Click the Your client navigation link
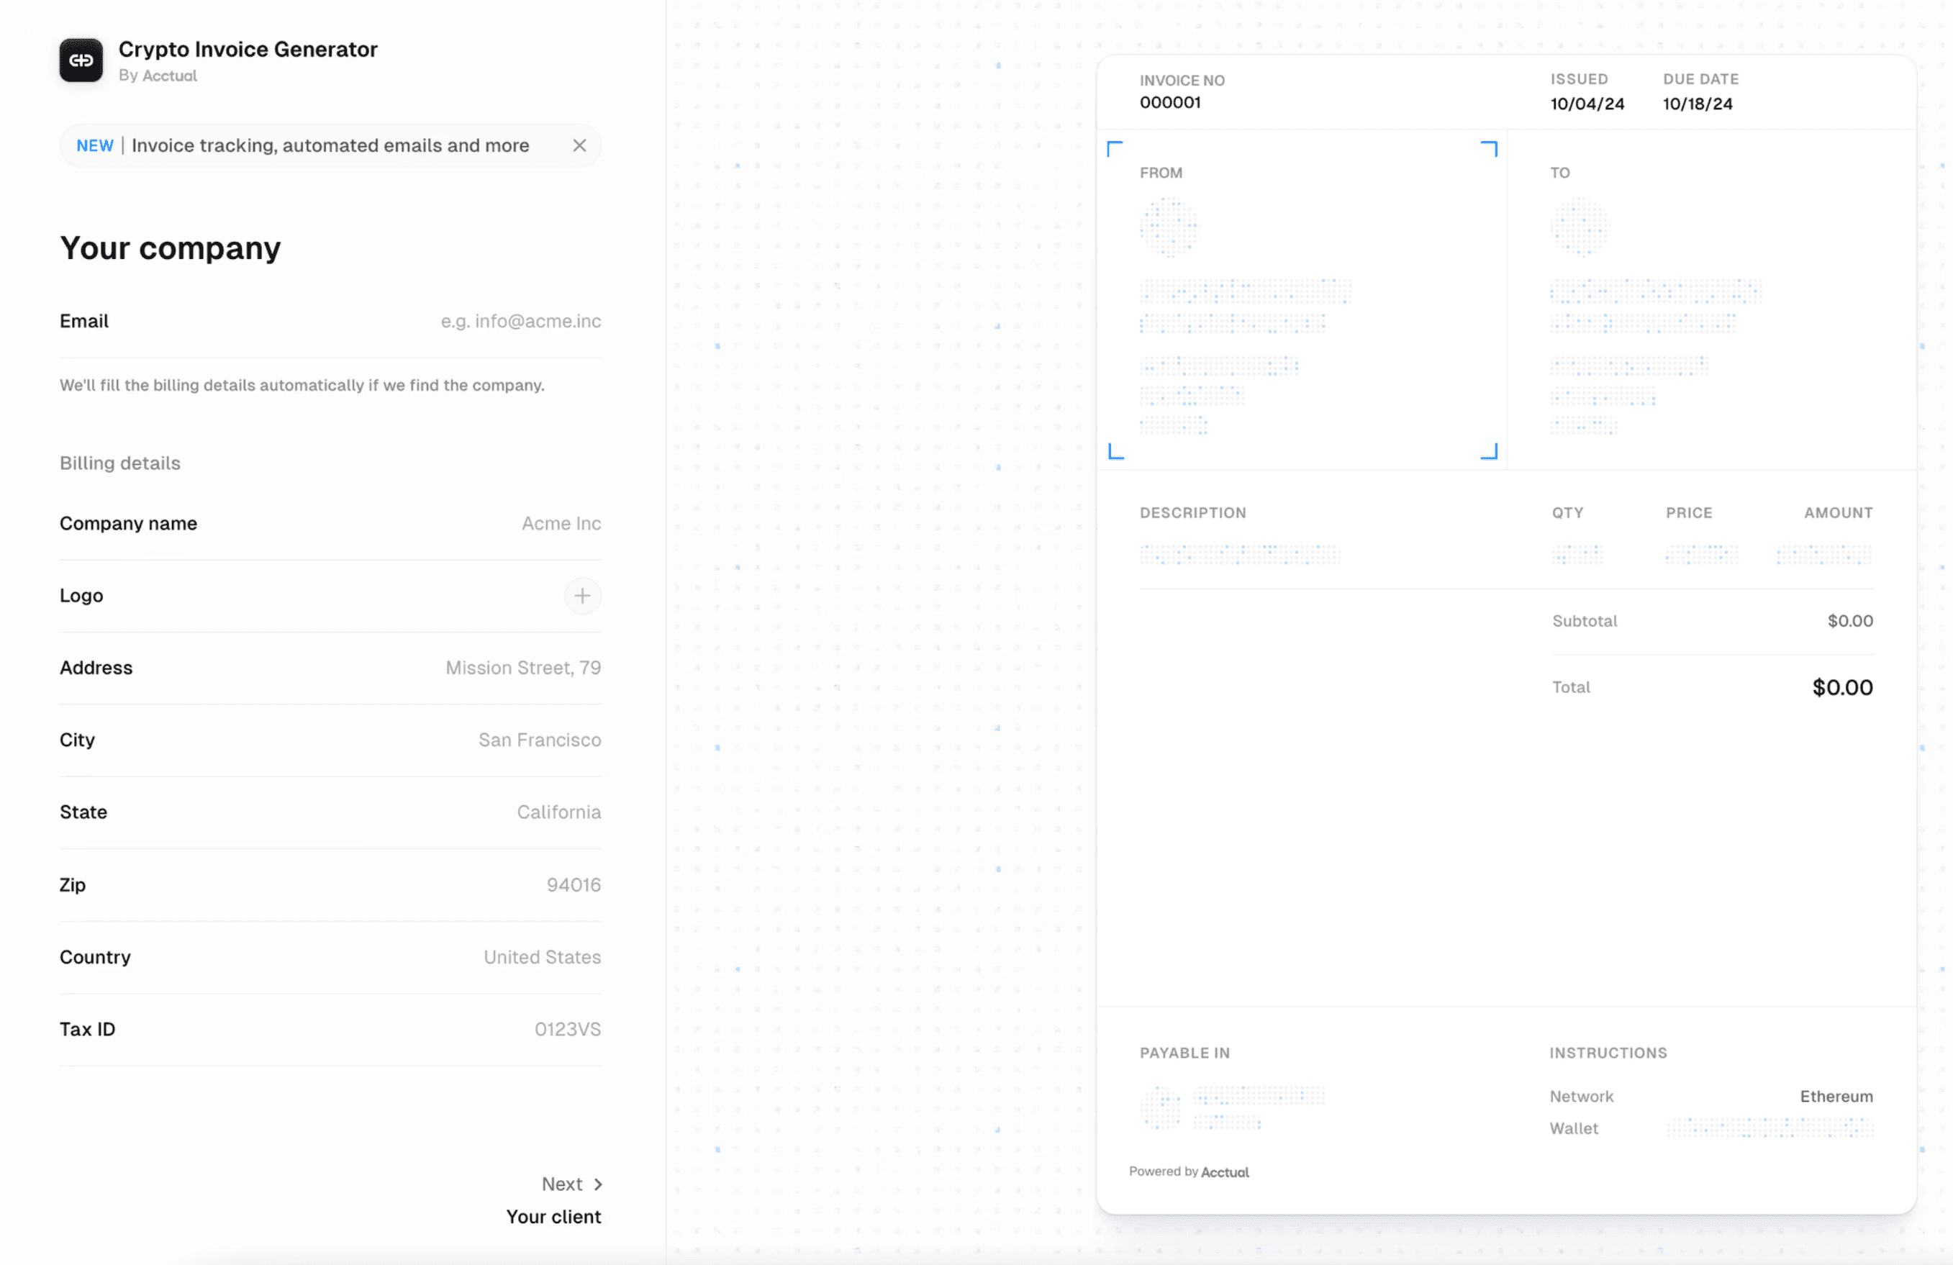1953x1265 pixels. (553, 1215)
